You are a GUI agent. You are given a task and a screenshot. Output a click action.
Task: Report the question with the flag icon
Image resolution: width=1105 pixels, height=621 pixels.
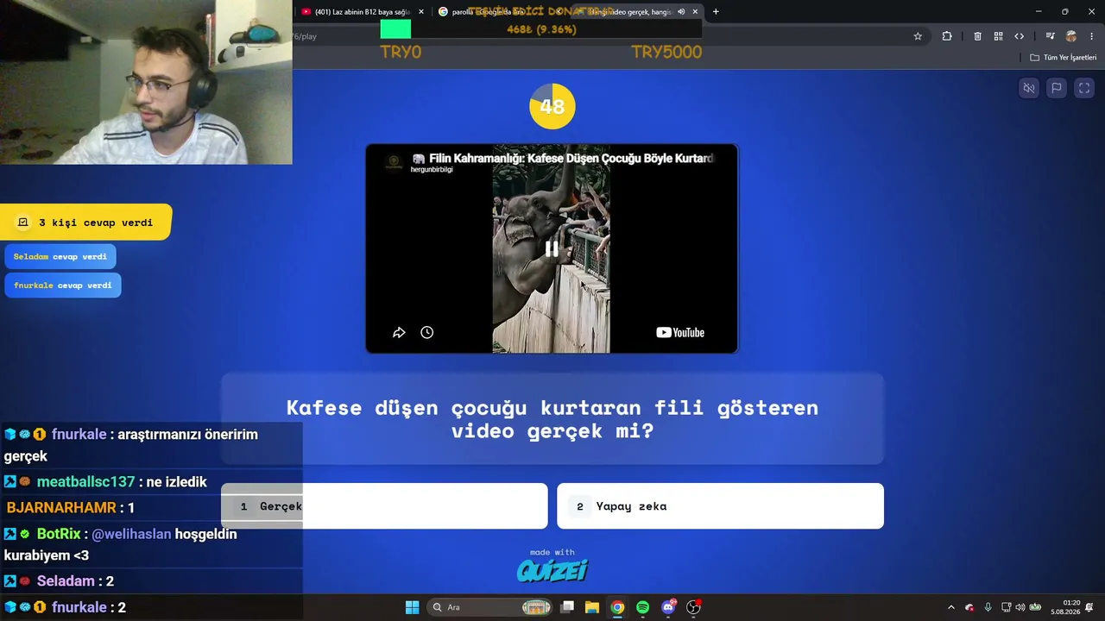click(x=1056, y=88)
